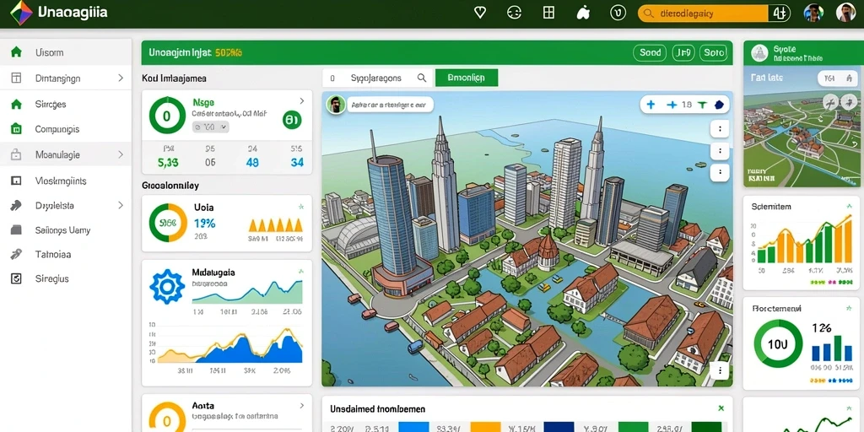Click the first blue plus in map toolbar
Viewport: 864px width, 432px height.
point(651,104)
